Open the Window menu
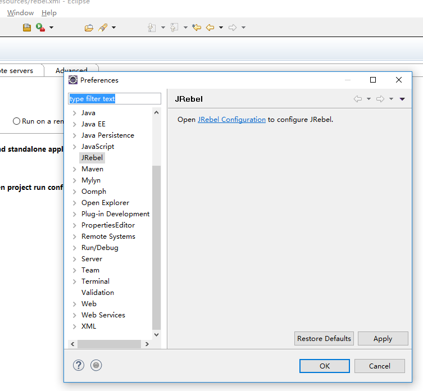This screenshot has height=391, width=423. click(20, 13)
